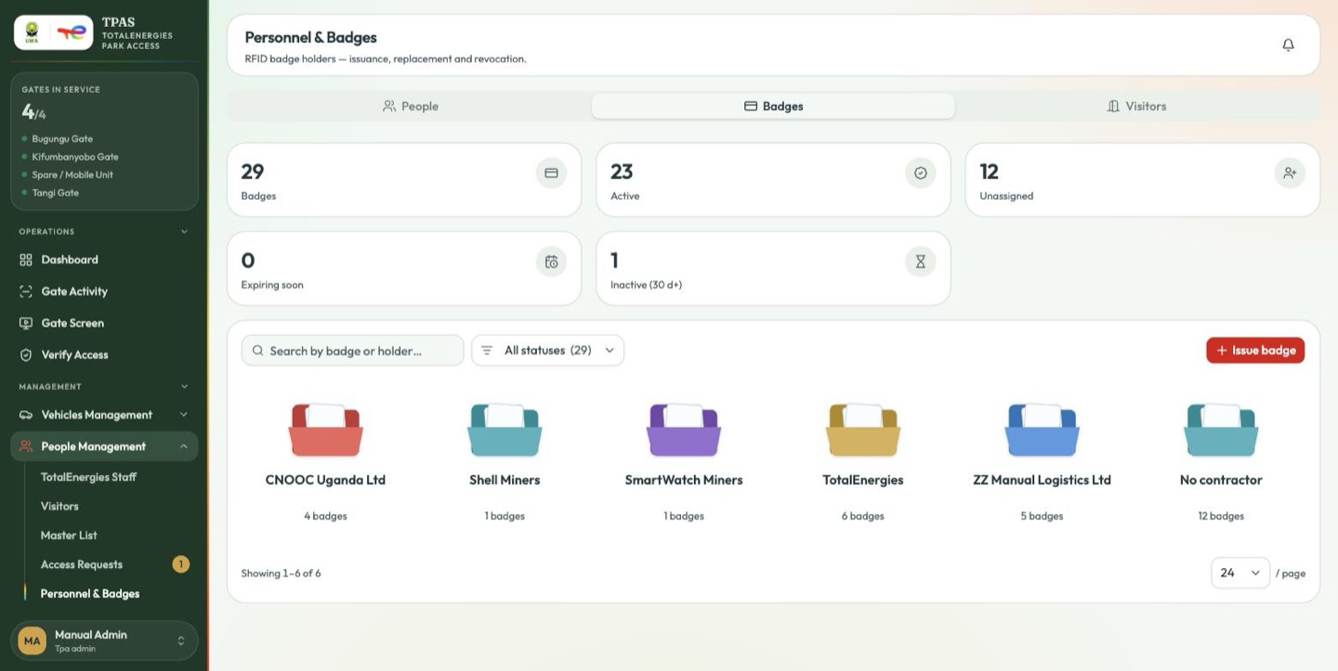Click the 'Showing 1–6 of 6' text

pyautogui.click(x=281, y=574)
